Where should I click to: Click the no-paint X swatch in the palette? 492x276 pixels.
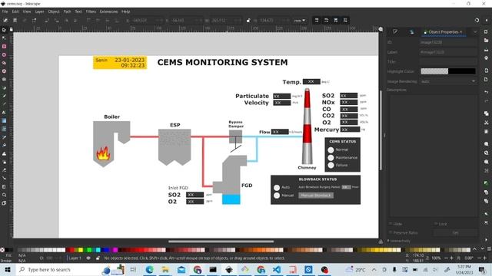pyautogui.click(x=2, y=250)
